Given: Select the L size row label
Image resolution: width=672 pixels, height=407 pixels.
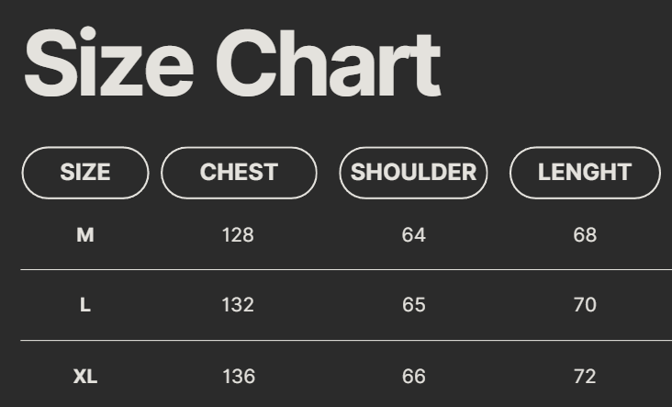Looking at the screenshot, I should pyautogui.click(x=85, y=305).
